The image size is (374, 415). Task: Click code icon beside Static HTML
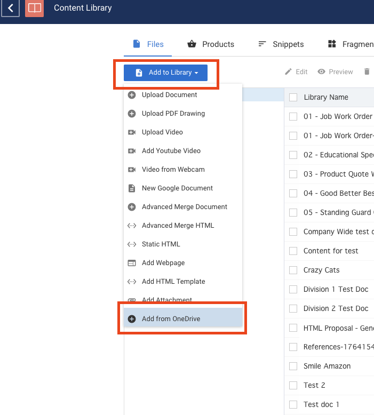pyautogui.click(x=132, y=244)
